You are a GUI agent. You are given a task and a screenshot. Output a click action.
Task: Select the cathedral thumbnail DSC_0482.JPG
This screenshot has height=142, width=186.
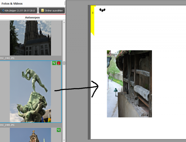(30, 38)
